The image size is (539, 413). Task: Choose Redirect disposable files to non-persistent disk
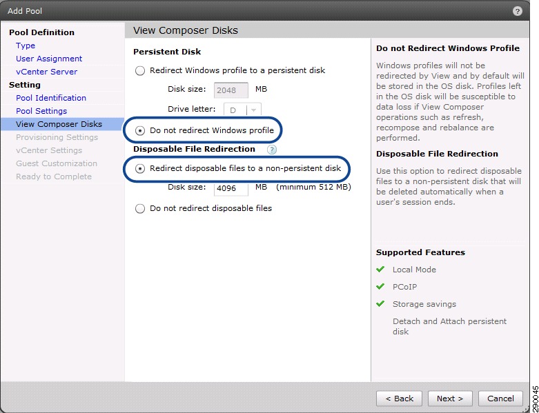[x=140, y=168]
